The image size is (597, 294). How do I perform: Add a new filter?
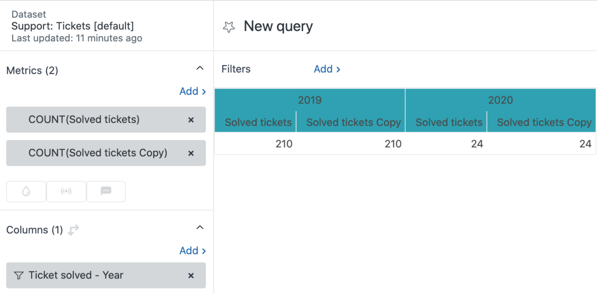tap(327, 69)
